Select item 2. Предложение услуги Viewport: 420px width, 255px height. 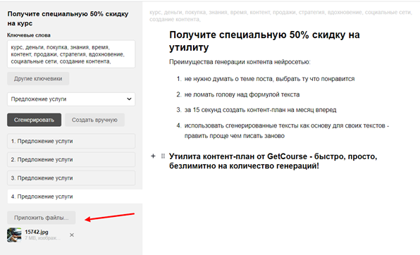tap(71, 159)
